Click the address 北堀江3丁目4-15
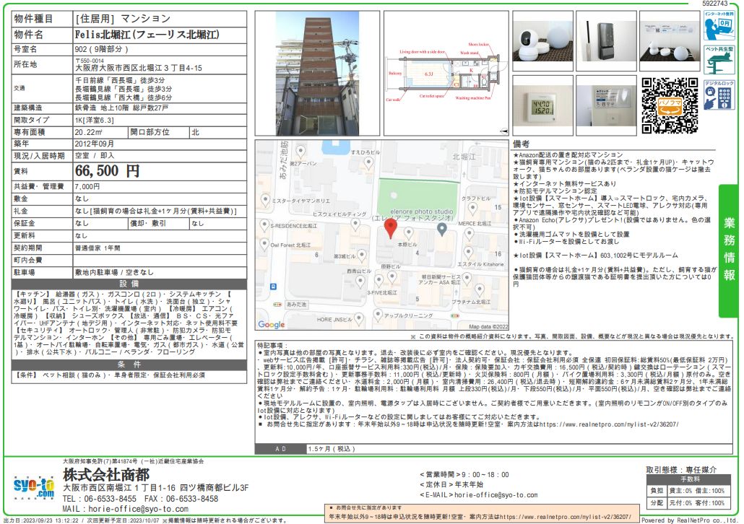The width and height of the screenshot is (744, 524). [x=139, y=69]
